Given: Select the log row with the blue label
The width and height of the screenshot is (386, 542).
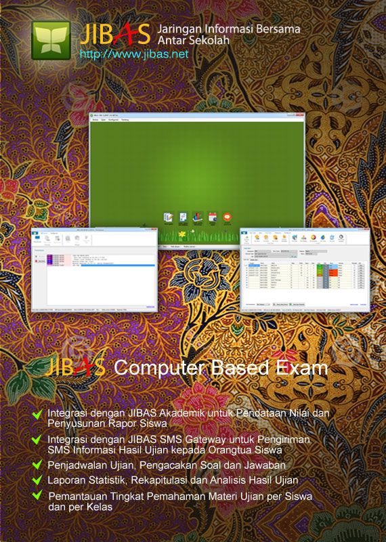Looking at the screenshot, I should (101, 262).
